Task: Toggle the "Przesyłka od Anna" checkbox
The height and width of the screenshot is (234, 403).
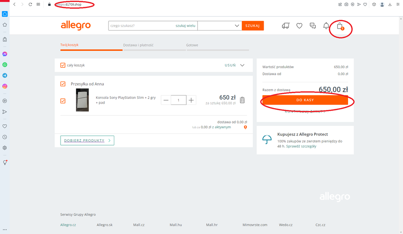Action: click(x=63, y=84)
